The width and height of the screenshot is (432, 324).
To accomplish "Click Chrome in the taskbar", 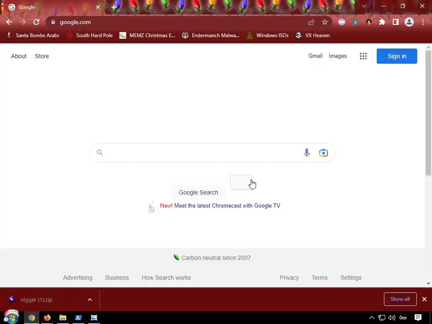I will (x=32, y=318).
